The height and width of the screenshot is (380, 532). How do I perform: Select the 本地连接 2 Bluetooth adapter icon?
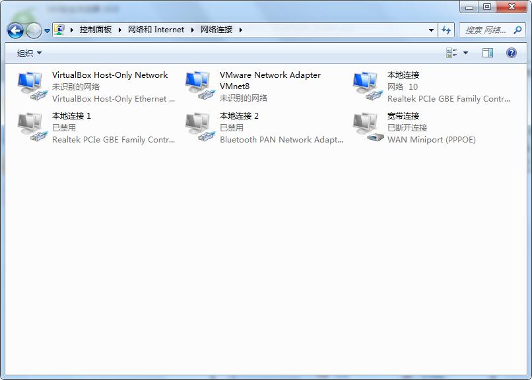coord(200,127)
